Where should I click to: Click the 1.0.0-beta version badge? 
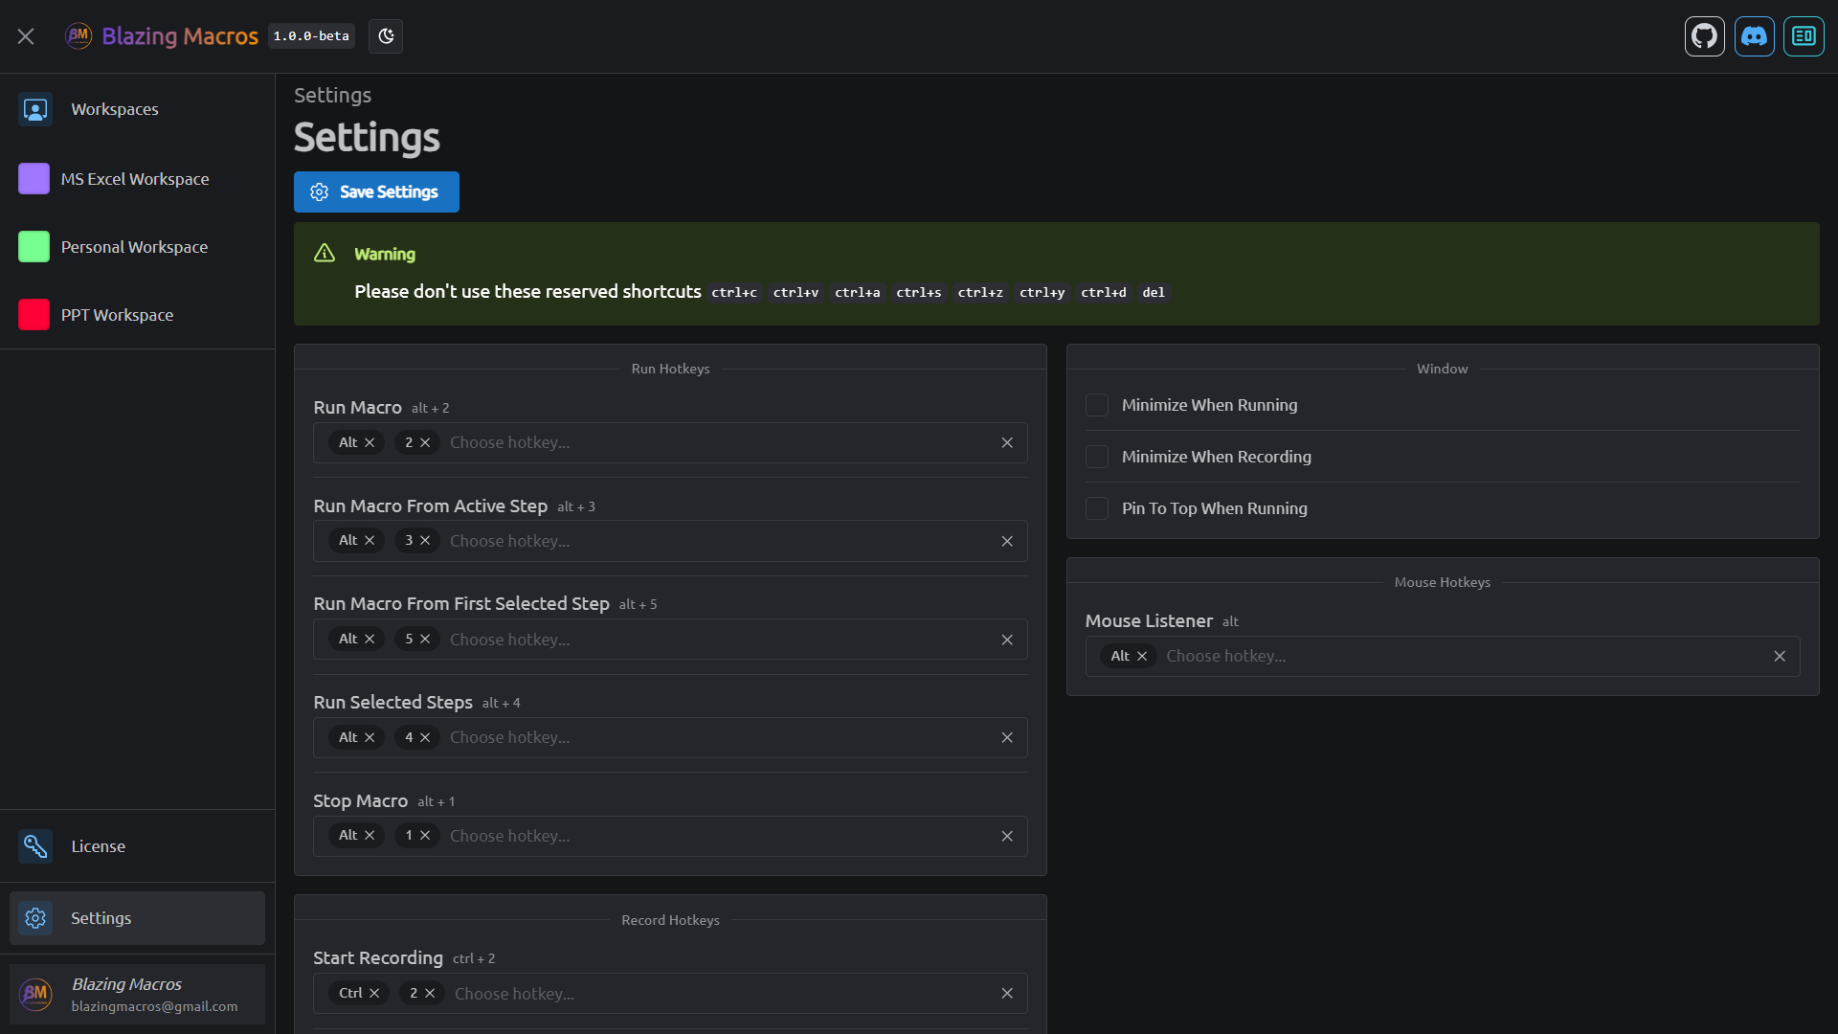[311, 36]
